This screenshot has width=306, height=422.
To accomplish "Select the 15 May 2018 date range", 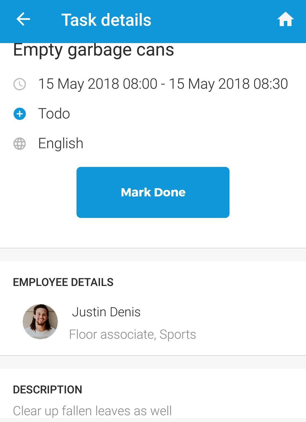I will coord(163,84).
